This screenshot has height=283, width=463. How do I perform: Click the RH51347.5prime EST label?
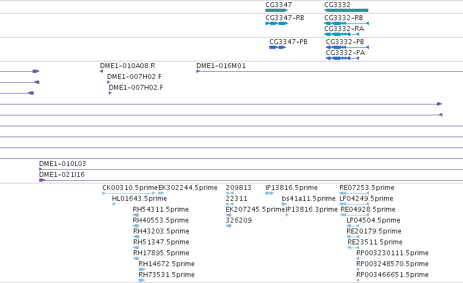[161, 242]
